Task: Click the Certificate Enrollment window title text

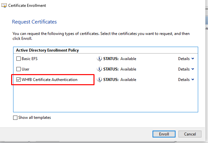Action: click(27, 6)
